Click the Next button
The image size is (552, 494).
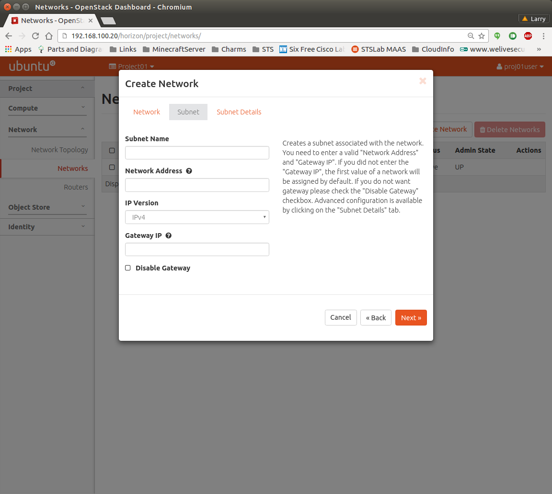click(x=411, y=318)
